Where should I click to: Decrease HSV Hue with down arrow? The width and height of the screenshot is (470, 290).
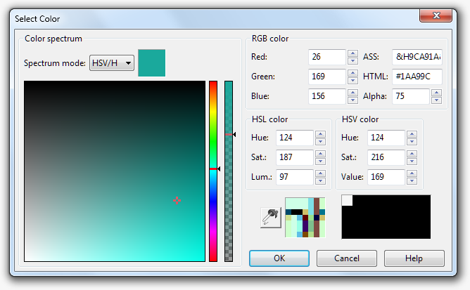tap(412, 142)
